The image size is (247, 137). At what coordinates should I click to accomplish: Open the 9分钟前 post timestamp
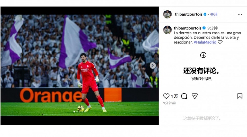169,103
